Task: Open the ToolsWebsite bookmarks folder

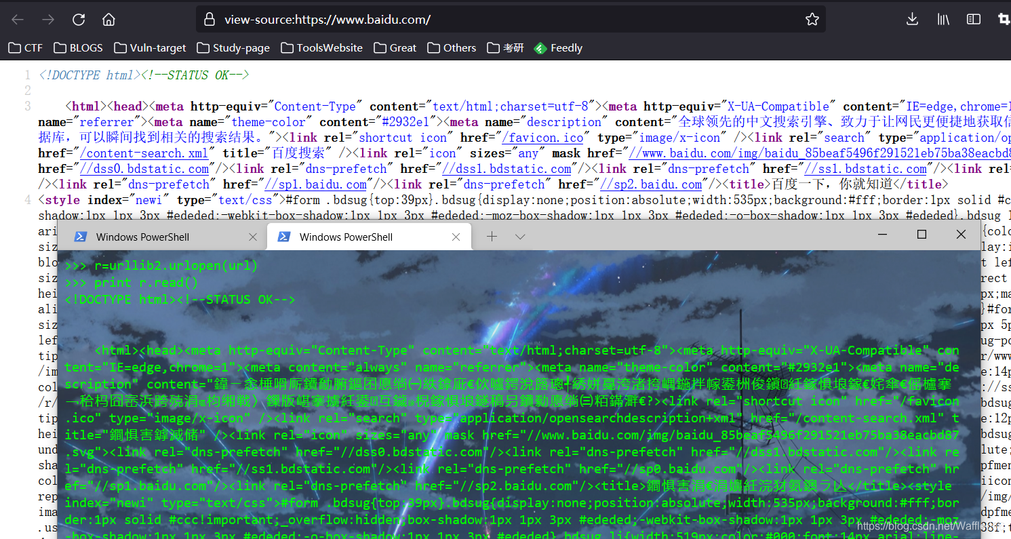Action: [321, 48]
